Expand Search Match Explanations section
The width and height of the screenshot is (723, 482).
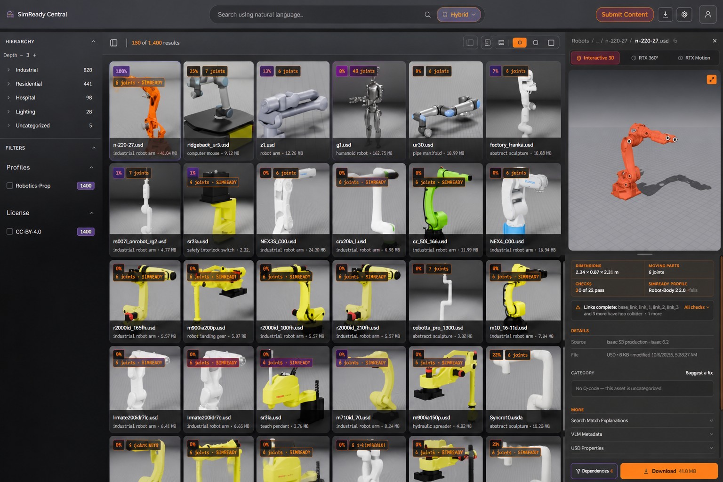(x=642, y=421)
